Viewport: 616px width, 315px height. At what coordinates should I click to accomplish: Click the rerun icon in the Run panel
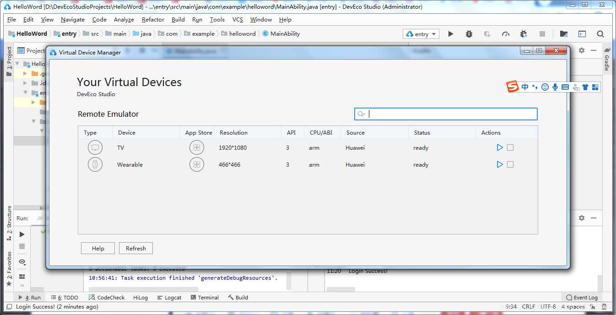point(22,234)
